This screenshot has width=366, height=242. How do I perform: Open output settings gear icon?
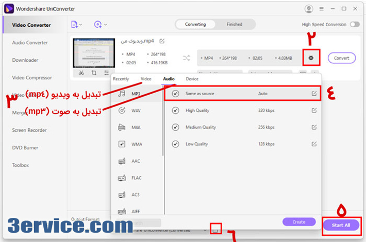(311, 58)
